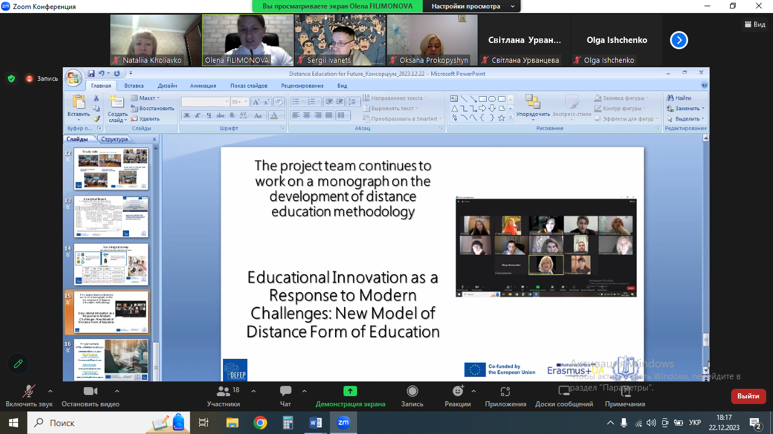Unmute the microphone in Zoom
Screen dimensions: 773x434
pyautogui.click(x=29, y=391)
